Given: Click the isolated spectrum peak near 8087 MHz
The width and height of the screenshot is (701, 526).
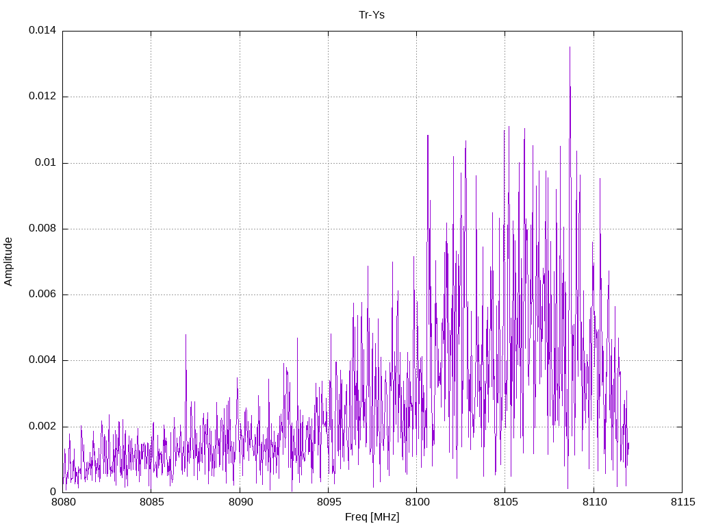Looking at the screenshot, I should pos(186,335).
